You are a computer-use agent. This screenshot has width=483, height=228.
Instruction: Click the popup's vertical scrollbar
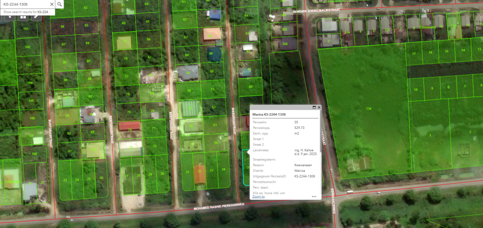(x=321, y=142)
